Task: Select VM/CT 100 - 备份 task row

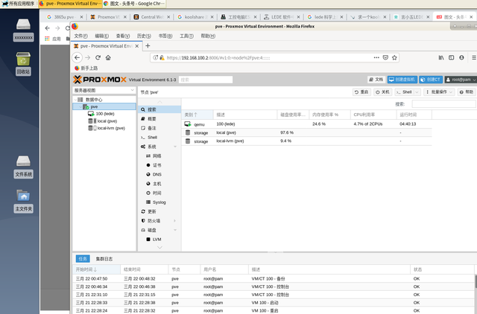Action: [x=274, y=279]
